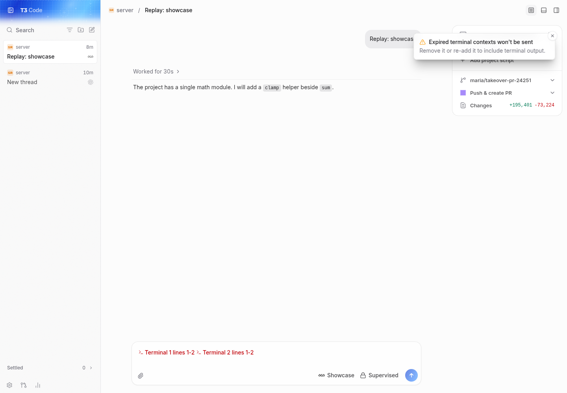
Task: Click the inline "sum" code text
Action: tap(326, 88)
